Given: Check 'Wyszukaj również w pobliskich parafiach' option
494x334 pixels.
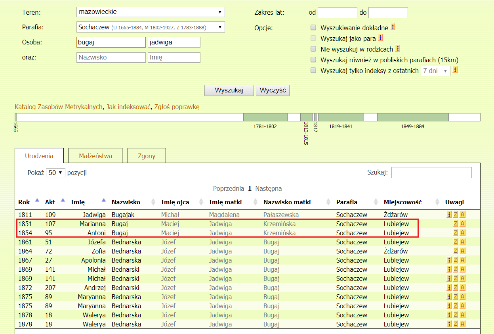Looking at the screenshot, I should pyautogui.click(x=313, y=60).
